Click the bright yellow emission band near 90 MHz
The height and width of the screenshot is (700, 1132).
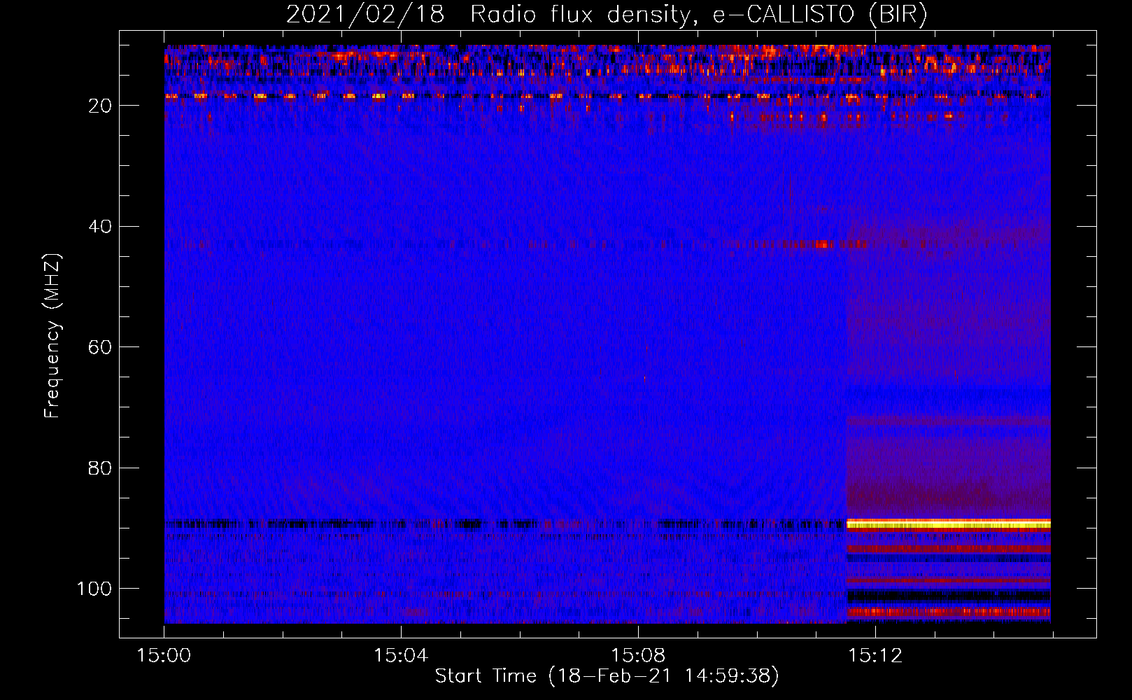tap(948, 524)
